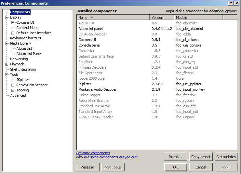
Task: Select Shell Integration in the tree
Action: [x=23, y=69]
